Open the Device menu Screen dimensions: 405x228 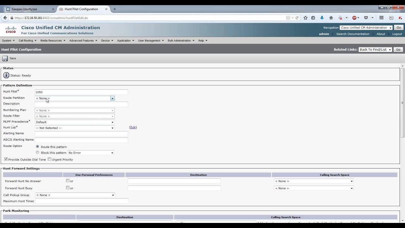(107, 41)
